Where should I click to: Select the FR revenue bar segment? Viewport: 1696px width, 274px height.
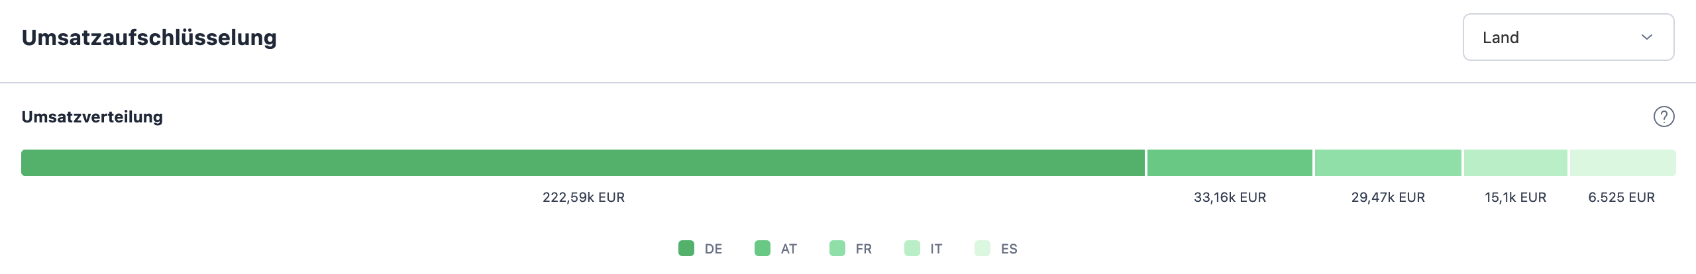(1388, 163)
